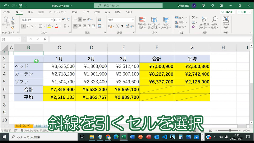Click the コメント button
This screenshot has height=143, width=254.
click(x=227, y=12)
